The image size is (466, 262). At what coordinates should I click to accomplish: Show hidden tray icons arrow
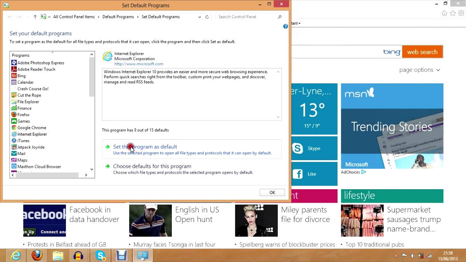tap(396, 256)
